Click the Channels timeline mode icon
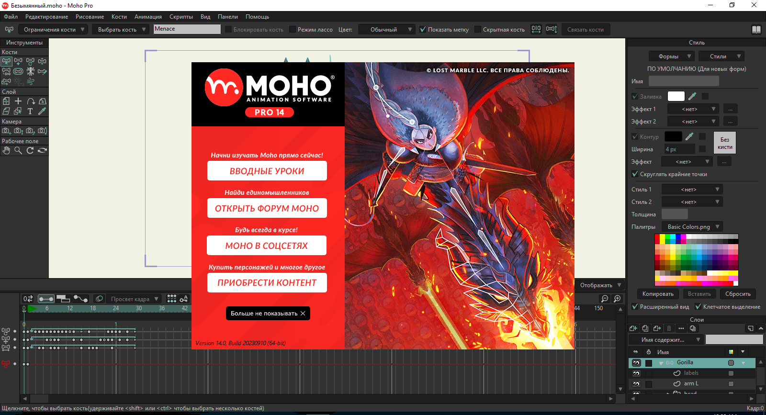 tap(46, 299)
